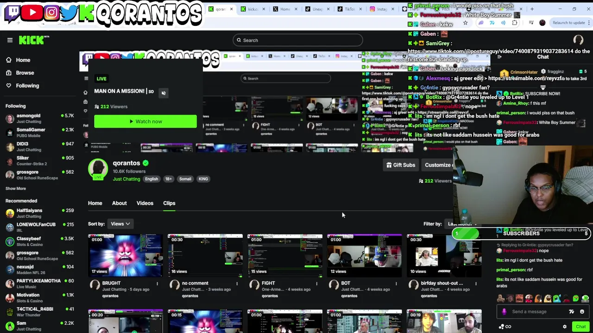Viewport: 593px width, 333px height.
Task: Open the 7TV emote picker in chat
Action: point(571,312)
